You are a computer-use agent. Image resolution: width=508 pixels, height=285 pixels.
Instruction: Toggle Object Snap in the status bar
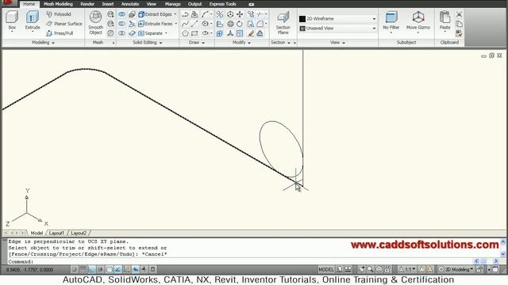click(x=110, y=269)
